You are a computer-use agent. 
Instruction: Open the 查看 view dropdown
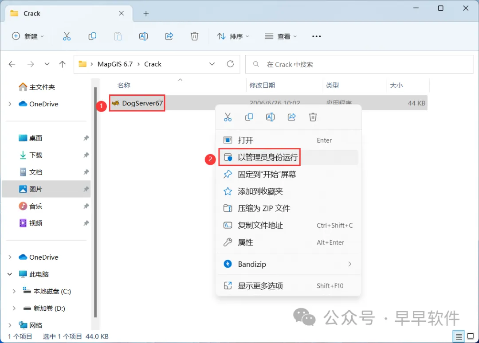pos(280,36)
